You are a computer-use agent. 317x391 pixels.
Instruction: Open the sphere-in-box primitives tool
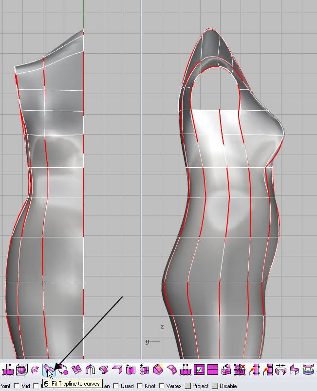pyautogui.click(x=21, y=370)
